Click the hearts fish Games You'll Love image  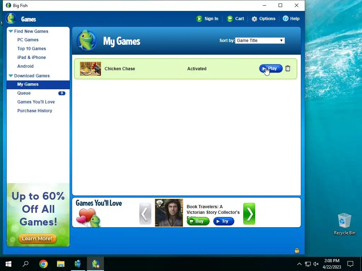coord(89,218)
